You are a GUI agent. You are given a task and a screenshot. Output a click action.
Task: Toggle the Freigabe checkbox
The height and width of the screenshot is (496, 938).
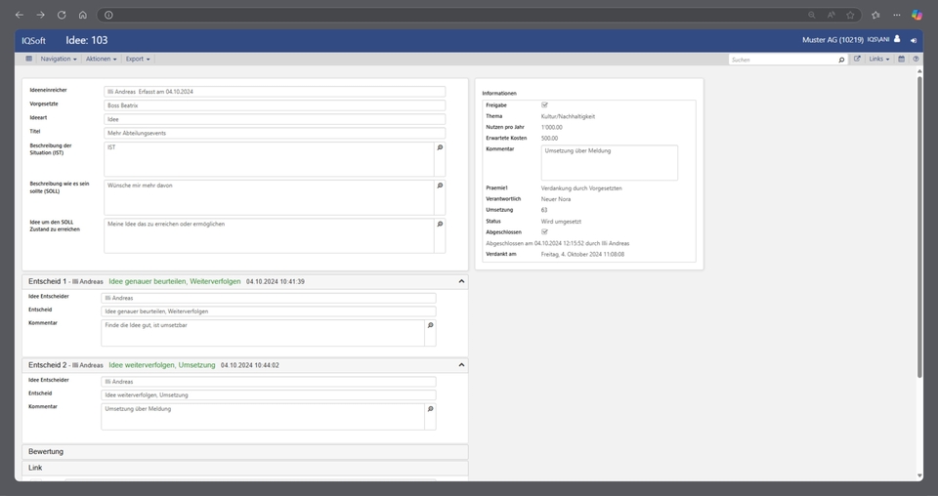pyautogui.click(x=544, y=104)
